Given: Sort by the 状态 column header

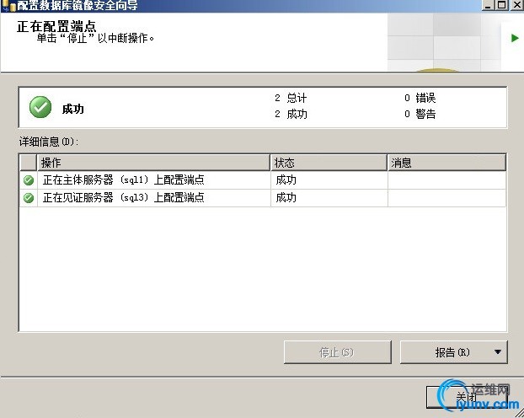Looking at the screenshot, I should pos(329,163).
